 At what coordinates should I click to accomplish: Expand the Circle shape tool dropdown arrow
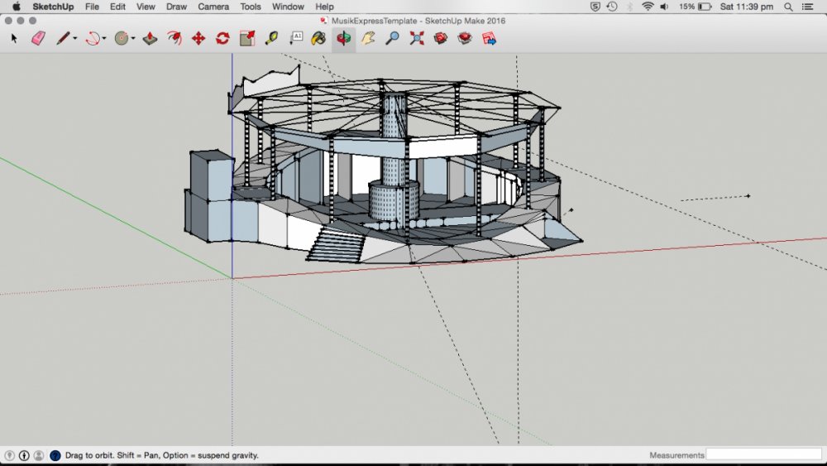(x=134, y=39)
